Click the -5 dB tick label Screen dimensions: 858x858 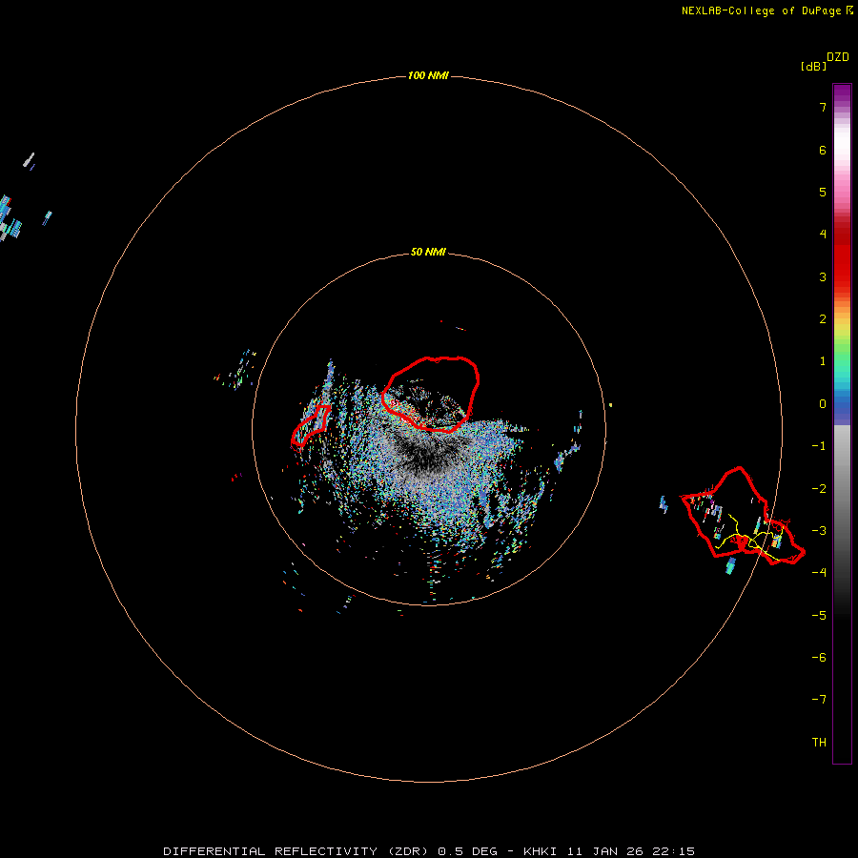819,616
